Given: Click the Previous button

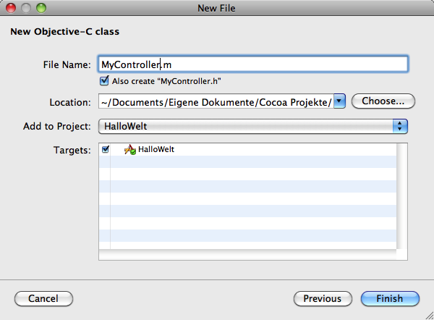Looking at the screenshot, I should 323,299.
